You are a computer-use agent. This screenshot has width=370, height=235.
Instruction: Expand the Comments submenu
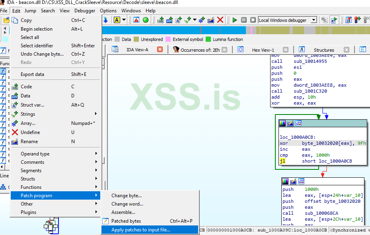coord(55,162)
